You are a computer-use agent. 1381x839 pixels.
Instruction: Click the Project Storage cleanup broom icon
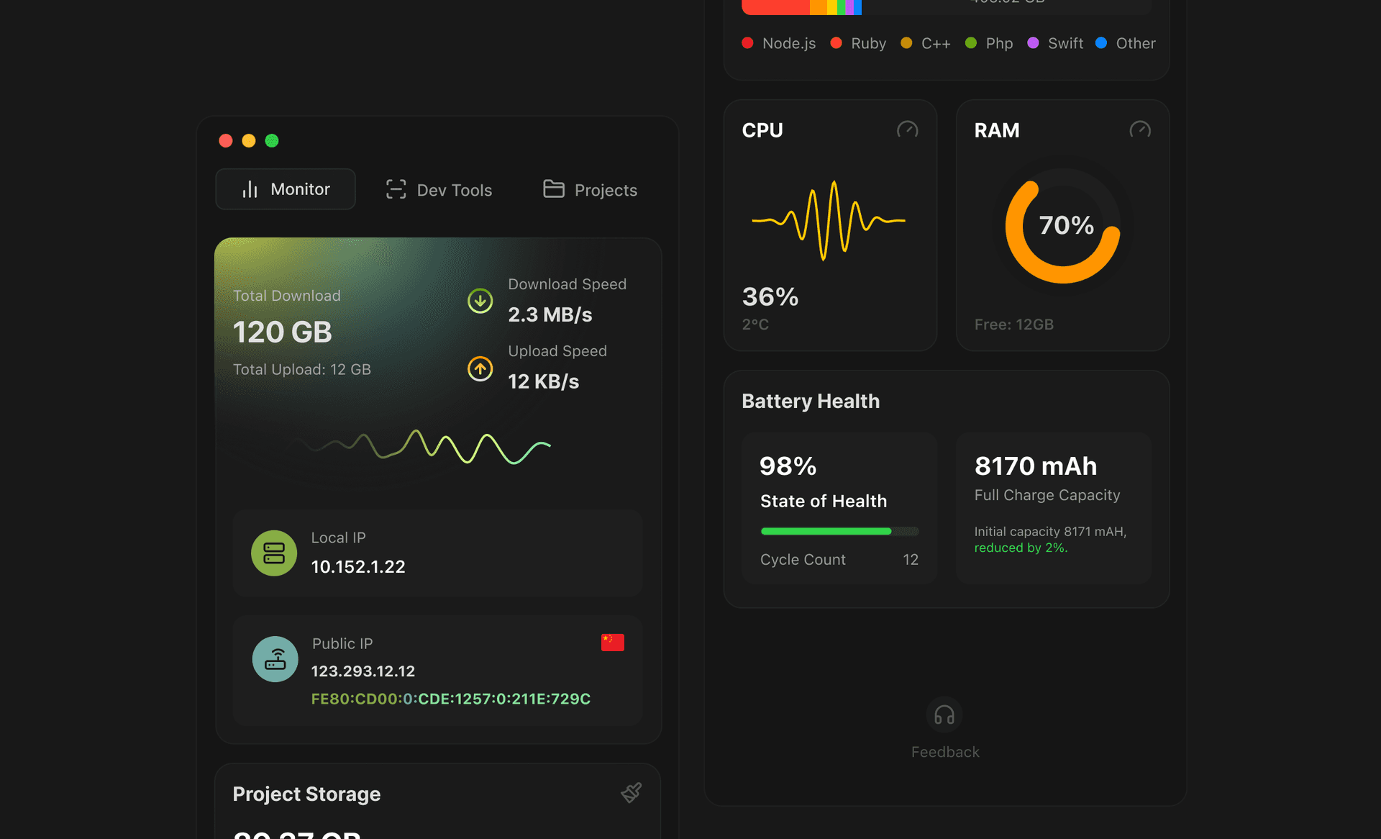click(x=631, y=793)
